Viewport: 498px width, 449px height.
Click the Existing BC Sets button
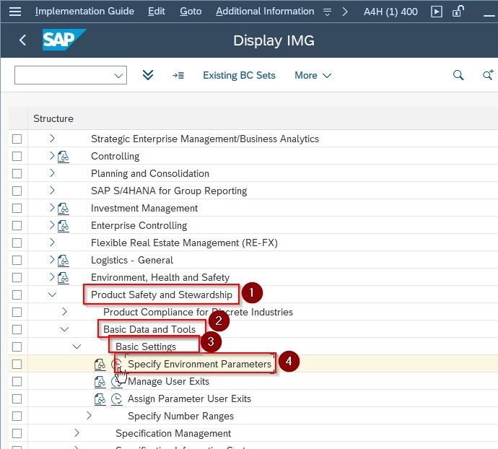(239, 75)
